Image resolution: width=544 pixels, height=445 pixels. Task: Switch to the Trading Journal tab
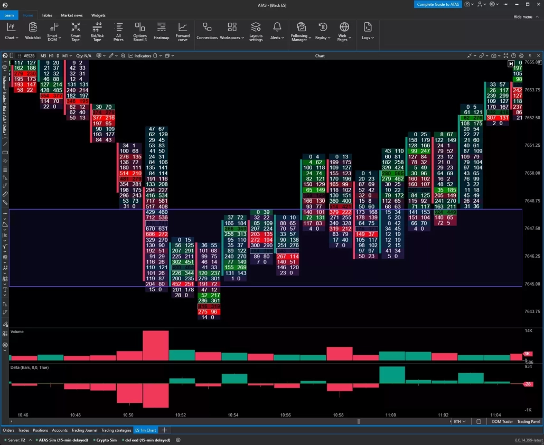pos(85,430)
